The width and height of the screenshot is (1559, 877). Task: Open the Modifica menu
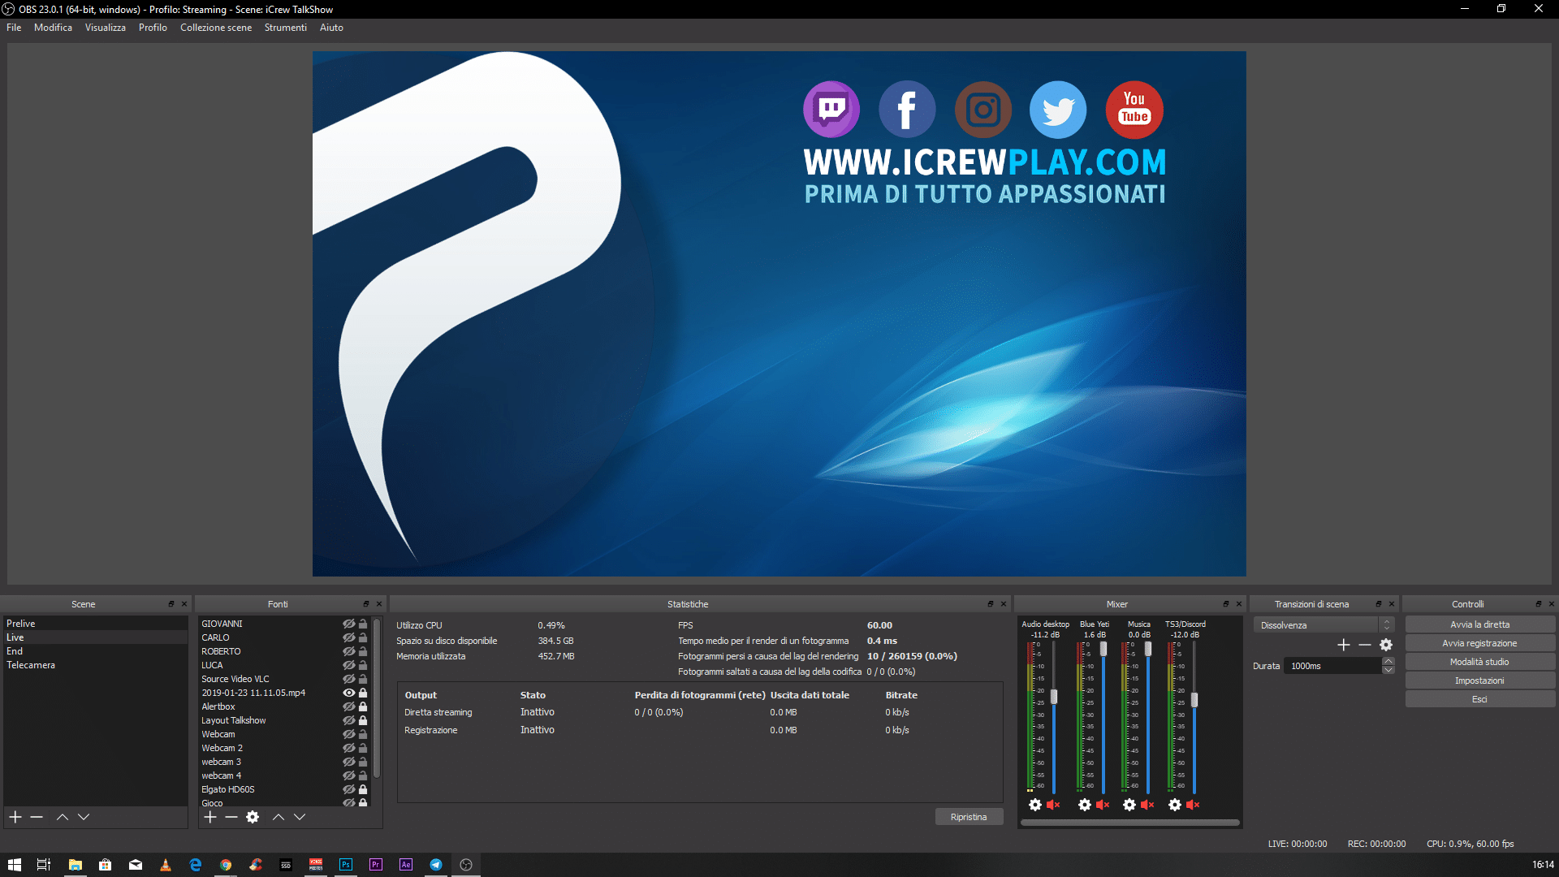point(53,28)
